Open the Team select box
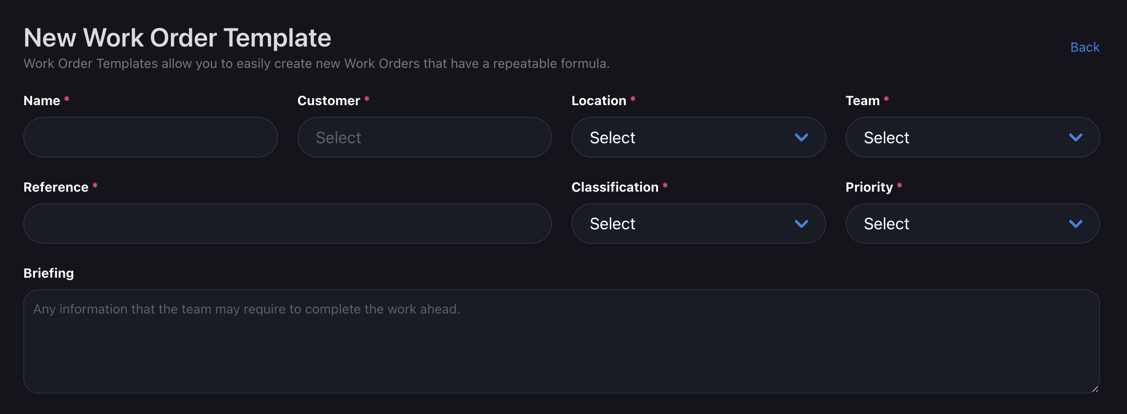 (x=972, y=137)
